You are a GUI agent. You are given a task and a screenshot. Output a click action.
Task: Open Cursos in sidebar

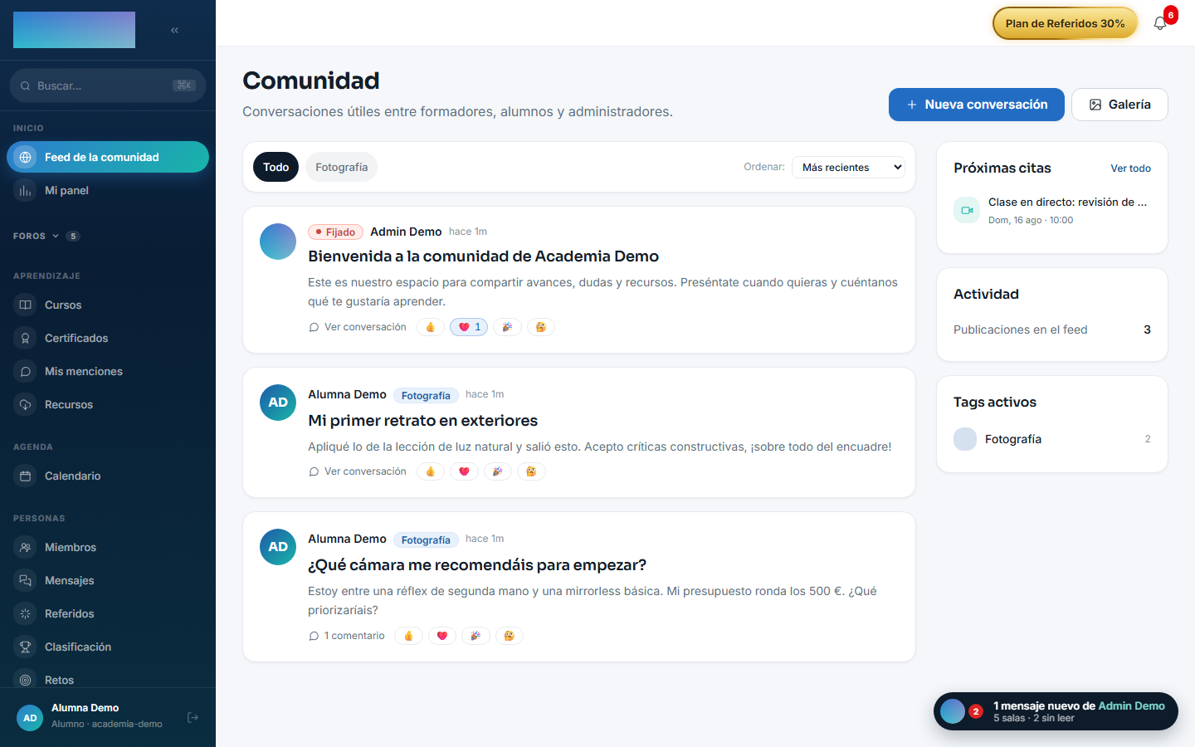pyautogui.click(x=108, y=305)
